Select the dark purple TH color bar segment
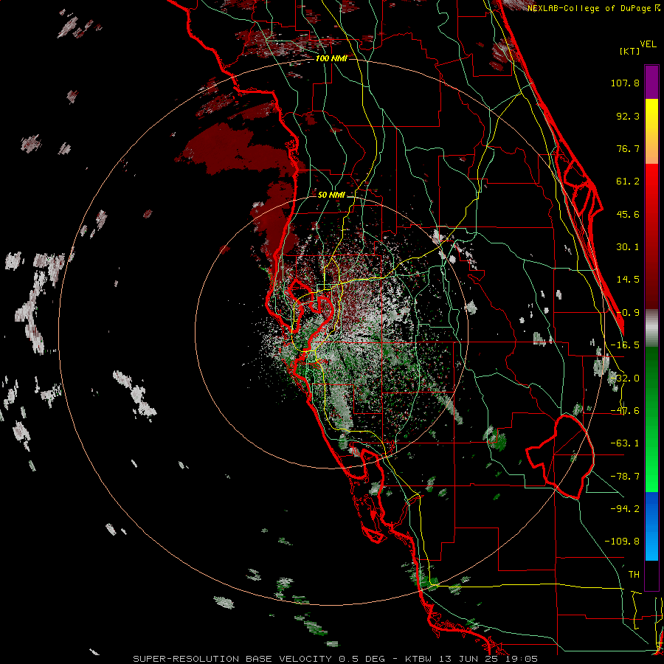The height and width of the screenshot is (664, 664). pyautogui.click(x=651, y=575)
